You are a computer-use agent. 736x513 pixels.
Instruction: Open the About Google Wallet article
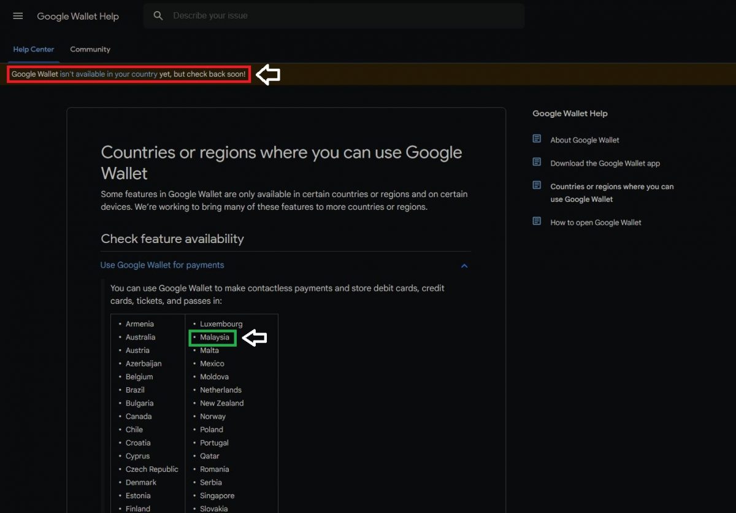(585, 140)
